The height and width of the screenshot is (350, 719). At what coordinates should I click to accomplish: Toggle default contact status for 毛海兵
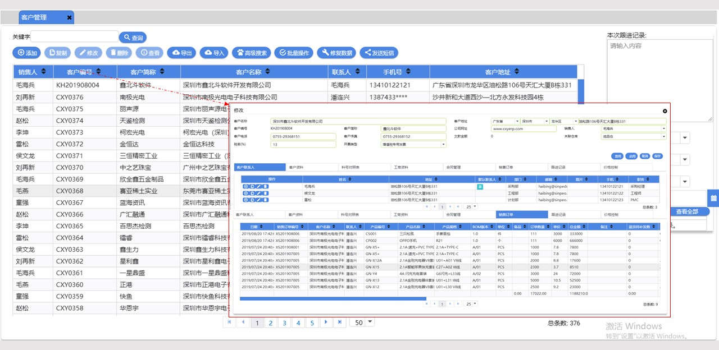tap(480, 186)
